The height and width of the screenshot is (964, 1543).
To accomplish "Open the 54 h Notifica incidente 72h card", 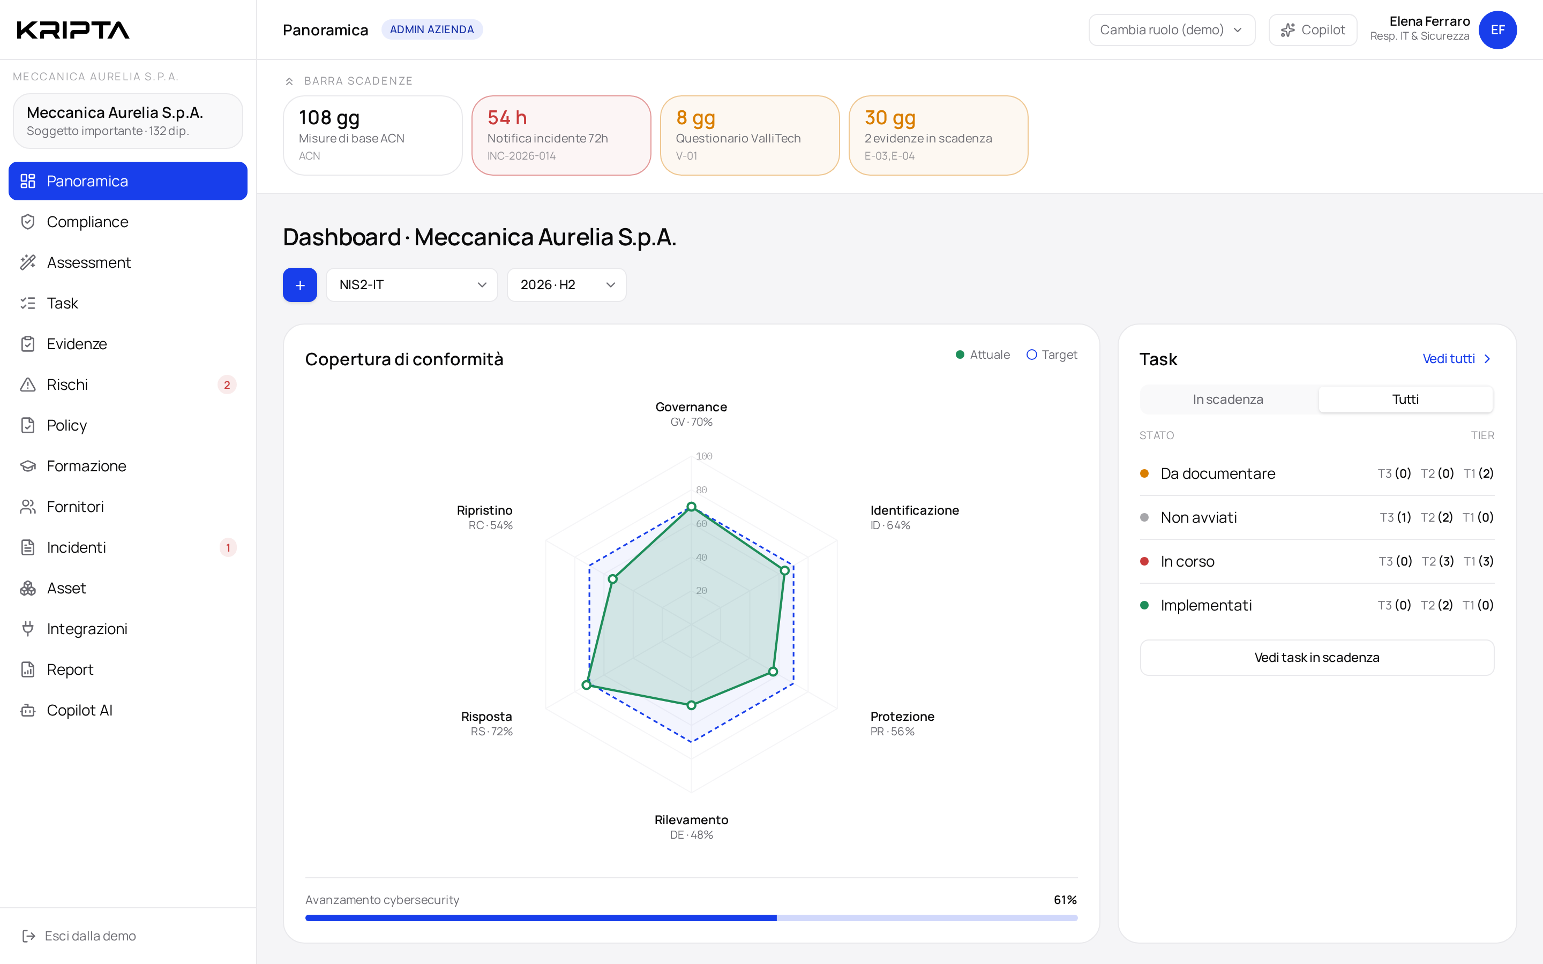I will click(x=561, y=135).
